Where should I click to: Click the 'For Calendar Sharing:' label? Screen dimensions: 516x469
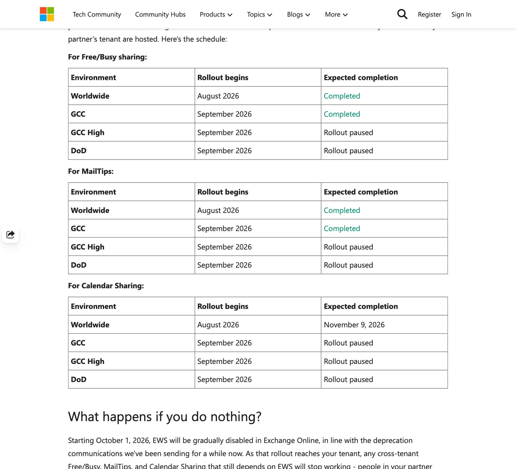click(106, 286)
